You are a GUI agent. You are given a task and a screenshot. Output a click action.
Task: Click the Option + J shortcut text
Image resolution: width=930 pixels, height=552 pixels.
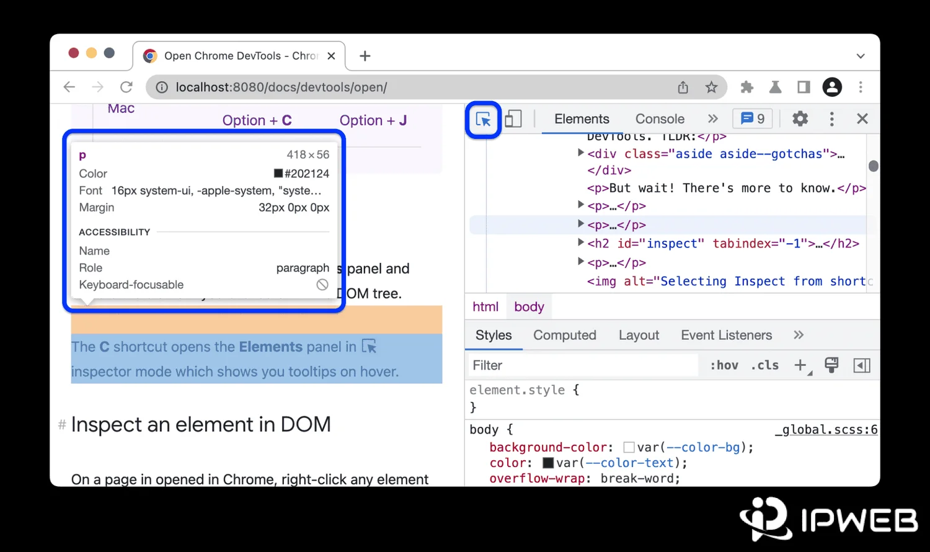tap(373, 120)
